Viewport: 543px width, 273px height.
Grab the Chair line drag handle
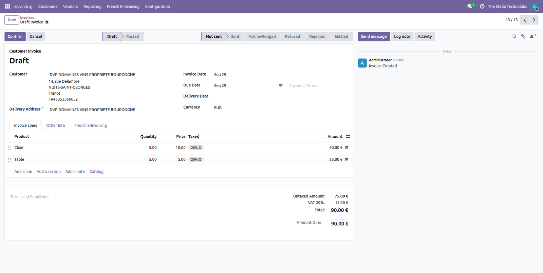tap(10, 148)
